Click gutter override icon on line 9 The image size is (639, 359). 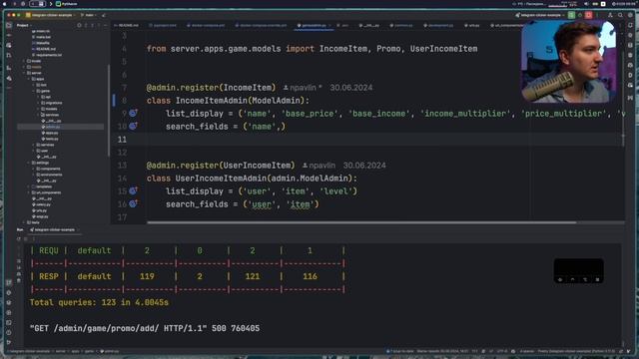click(133, 113)
